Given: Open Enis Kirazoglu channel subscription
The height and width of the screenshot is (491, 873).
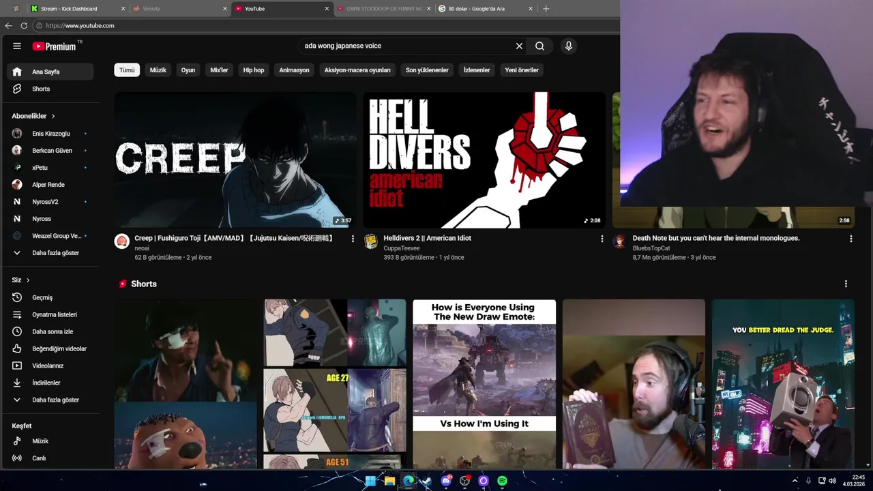Looking at the screenshot, I should [x=50, y=134].
